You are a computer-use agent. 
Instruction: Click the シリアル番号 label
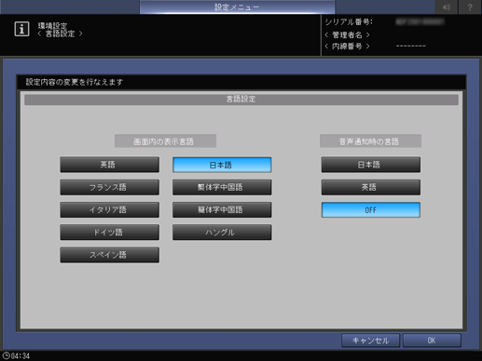click(x=349, y=22)
